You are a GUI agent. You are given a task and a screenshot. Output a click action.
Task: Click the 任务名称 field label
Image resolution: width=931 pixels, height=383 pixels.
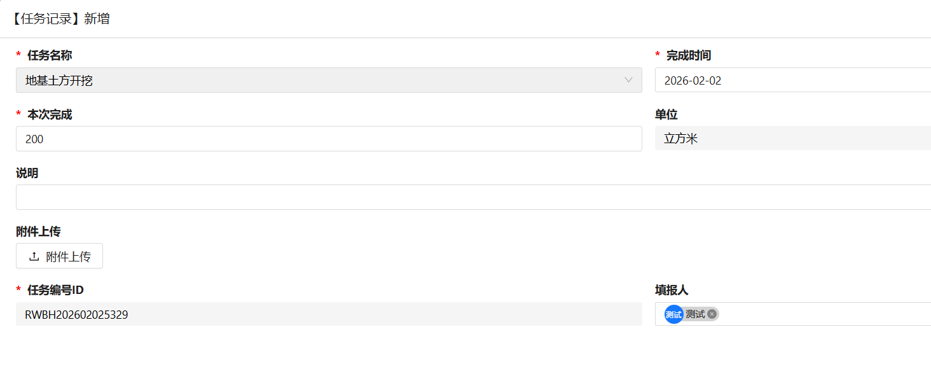click(50, 55)
